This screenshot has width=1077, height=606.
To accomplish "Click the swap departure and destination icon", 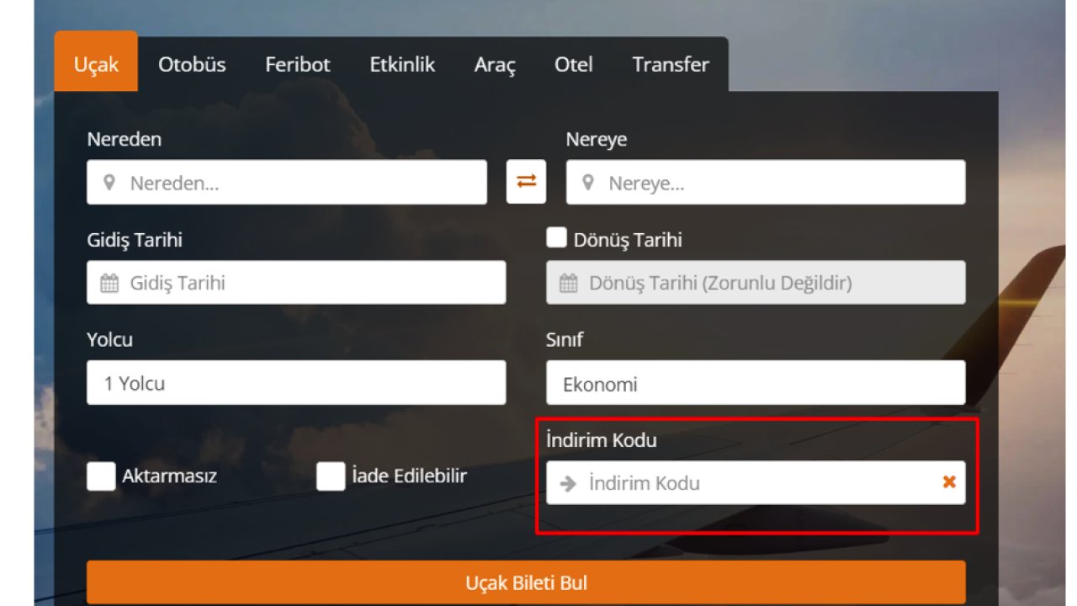I will (x=525, y=181).
